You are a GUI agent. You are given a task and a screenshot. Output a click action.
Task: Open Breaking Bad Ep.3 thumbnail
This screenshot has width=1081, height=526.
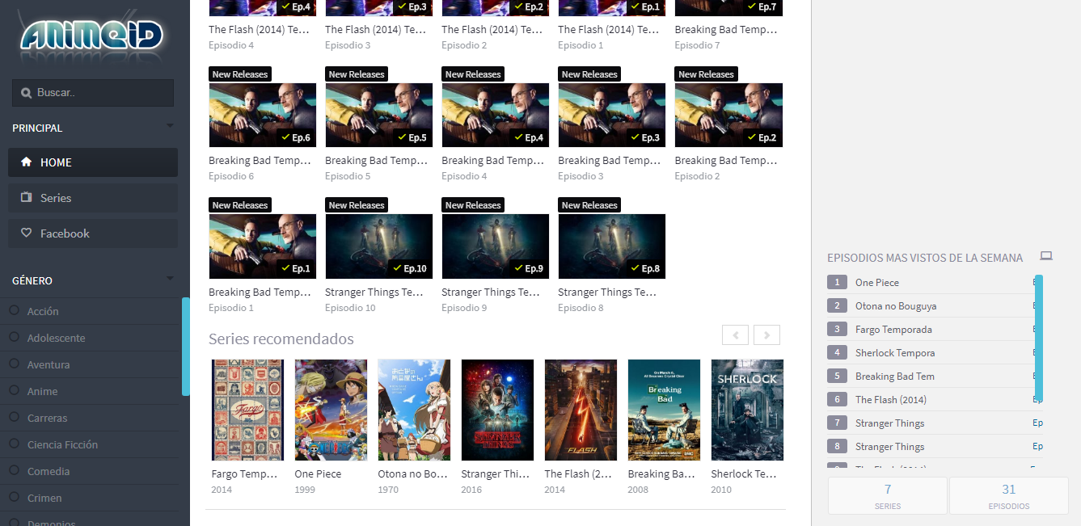click(x=612, y=115)
